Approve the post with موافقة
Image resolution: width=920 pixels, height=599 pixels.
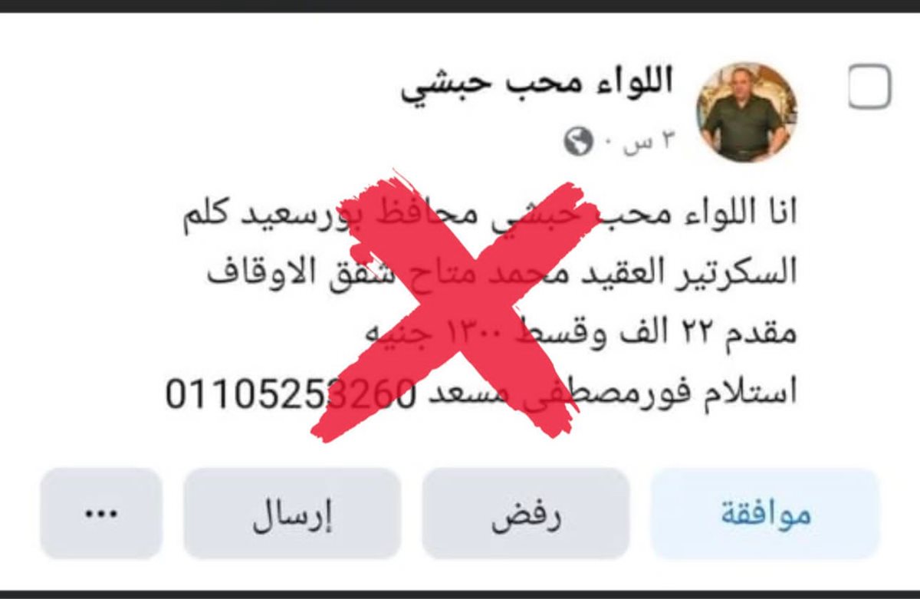coord(765,514)
